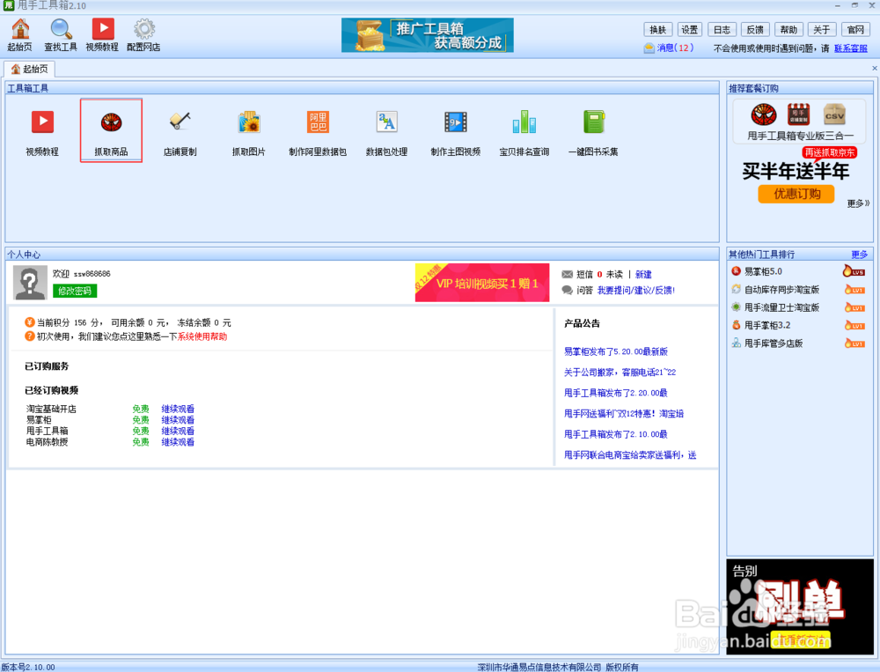The width and height of the screenshot is (880, 672).
Task: Click the 修改密码 green button
Action: point(75,291)
